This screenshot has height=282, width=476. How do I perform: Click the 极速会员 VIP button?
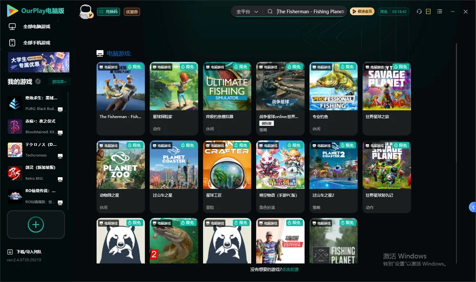pyautogui.click(x=362, y=11)
